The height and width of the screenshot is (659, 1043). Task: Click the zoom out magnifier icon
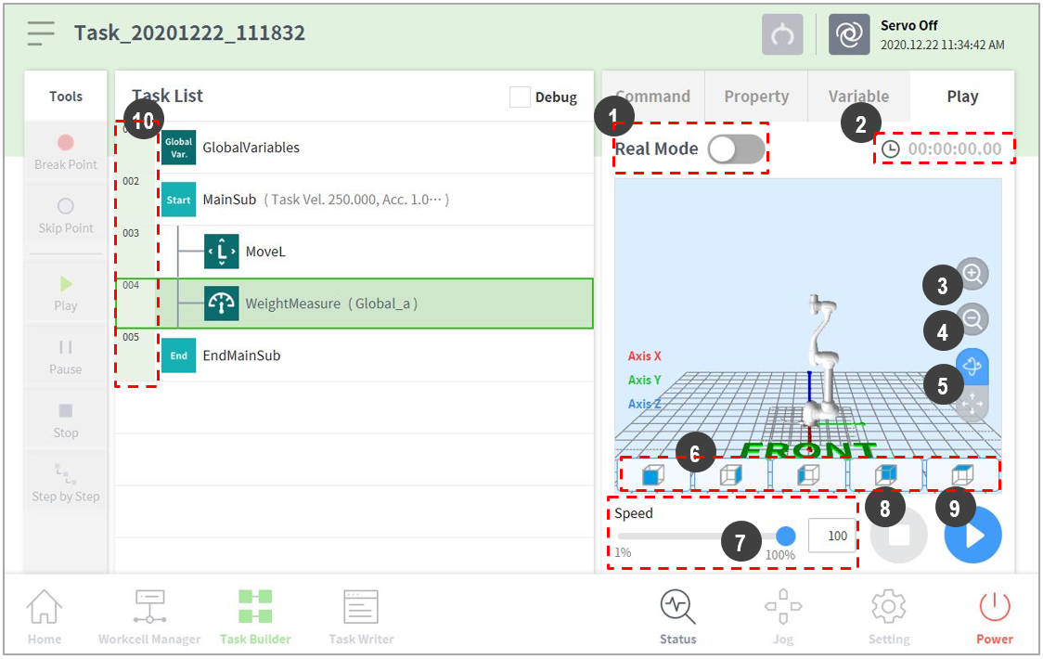(x=972, y=319)
